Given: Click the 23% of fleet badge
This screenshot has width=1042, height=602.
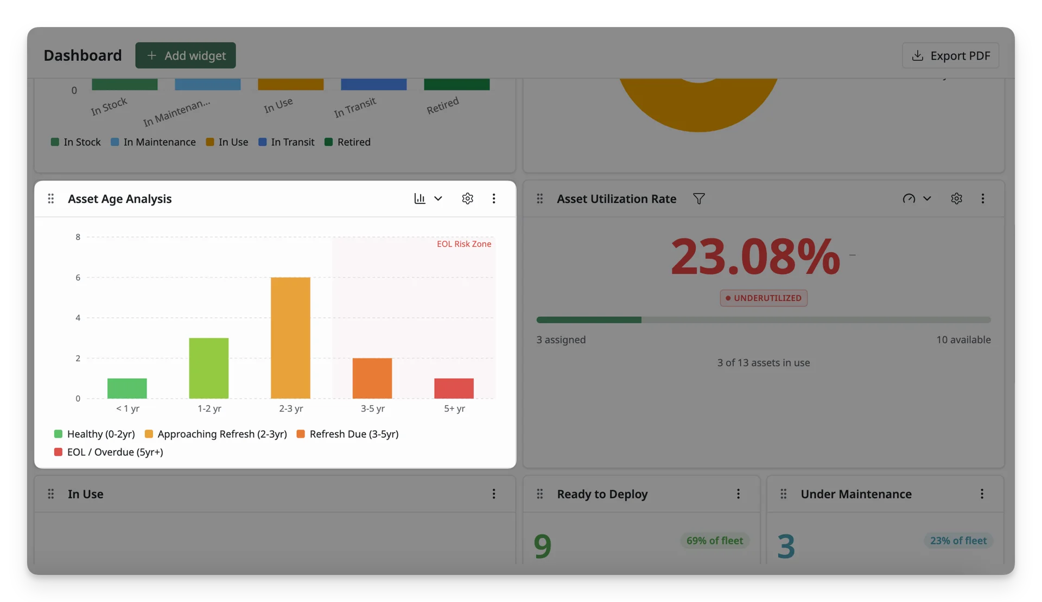Looking at the screenshot, I should (x=958, y=541).
